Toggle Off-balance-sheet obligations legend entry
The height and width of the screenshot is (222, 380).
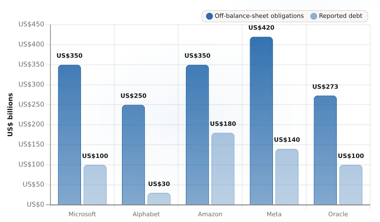pos(255,16)
